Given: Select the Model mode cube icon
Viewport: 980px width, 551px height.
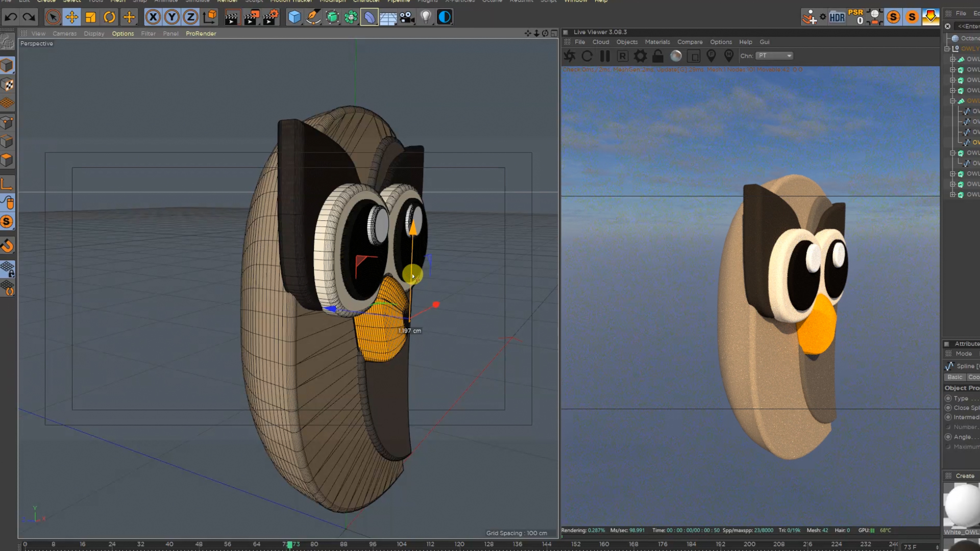Looking at the screenshot, I should tap(7, 66).
